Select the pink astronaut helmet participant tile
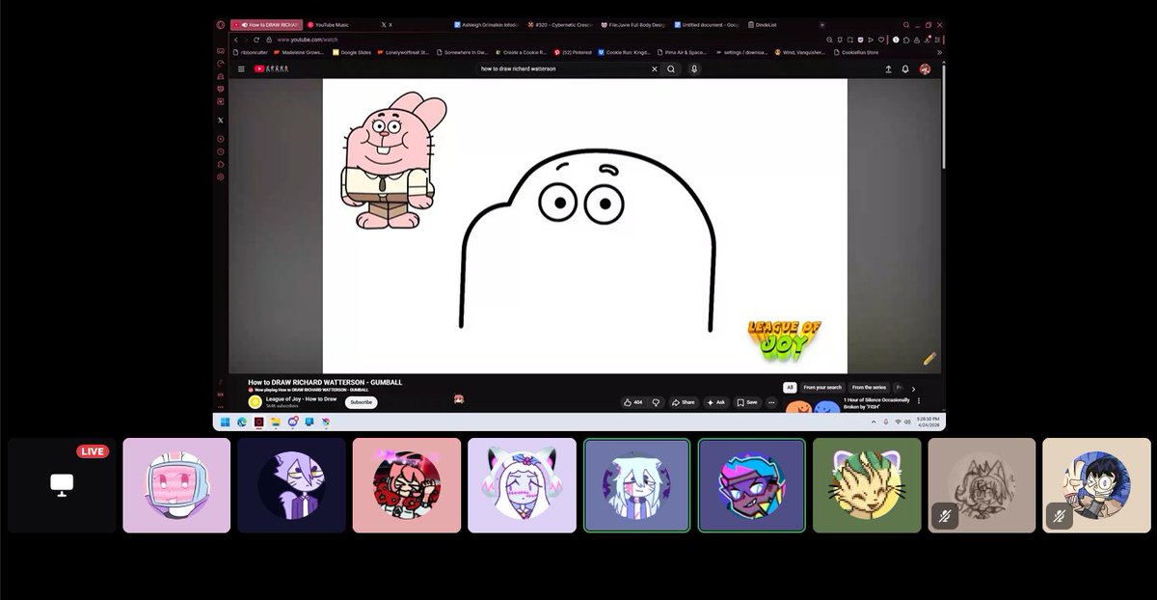This screenshot has height=600, width=1157. (176, 485)
